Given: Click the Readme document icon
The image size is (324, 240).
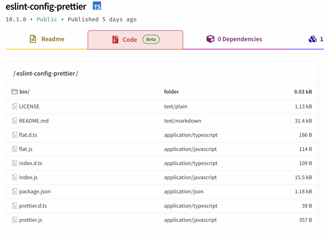Looking at the screenshot, I should coord(33,39).
